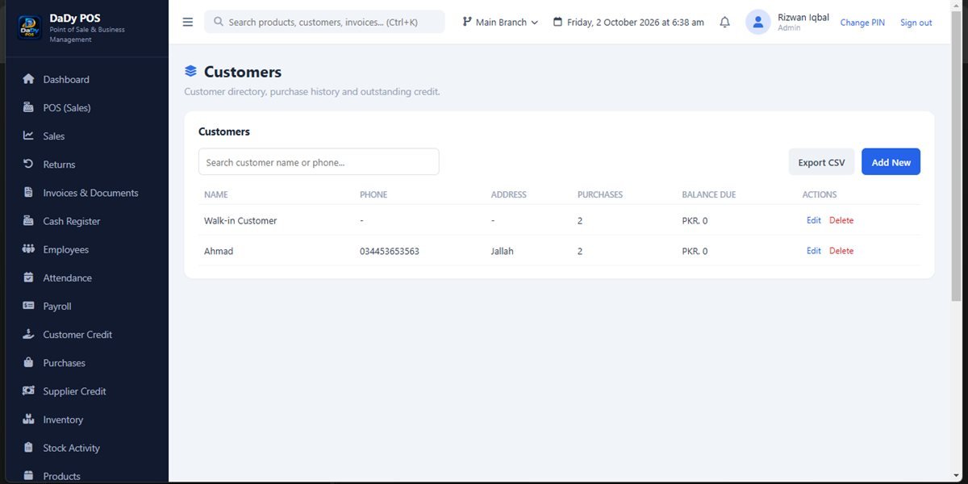Viewport: 968px width, 484px height.
Task: Delete the Ahmad customer row
Action: (x=841, y=251)
